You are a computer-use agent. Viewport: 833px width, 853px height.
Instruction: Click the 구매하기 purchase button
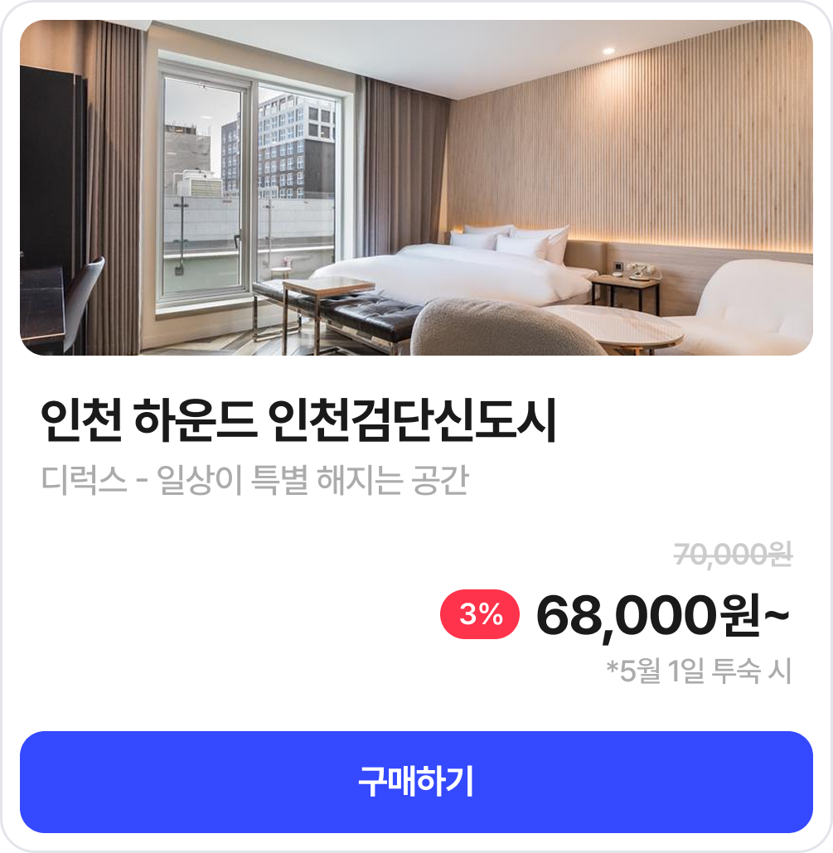(416, 782)
